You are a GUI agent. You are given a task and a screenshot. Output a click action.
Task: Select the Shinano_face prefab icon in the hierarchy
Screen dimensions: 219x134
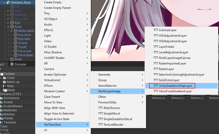[x=9, y=3]
